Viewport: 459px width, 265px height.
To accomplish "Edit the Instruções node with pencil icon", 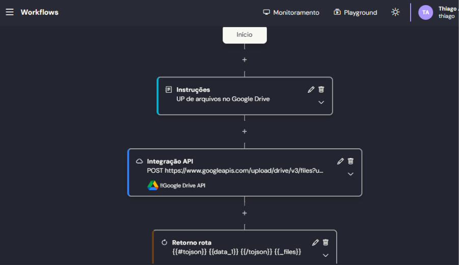I will (311, 90).
